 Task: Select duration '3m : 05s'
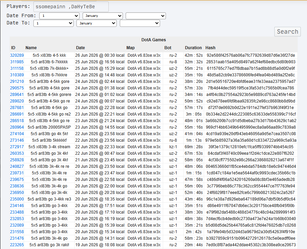pos(194,114)
